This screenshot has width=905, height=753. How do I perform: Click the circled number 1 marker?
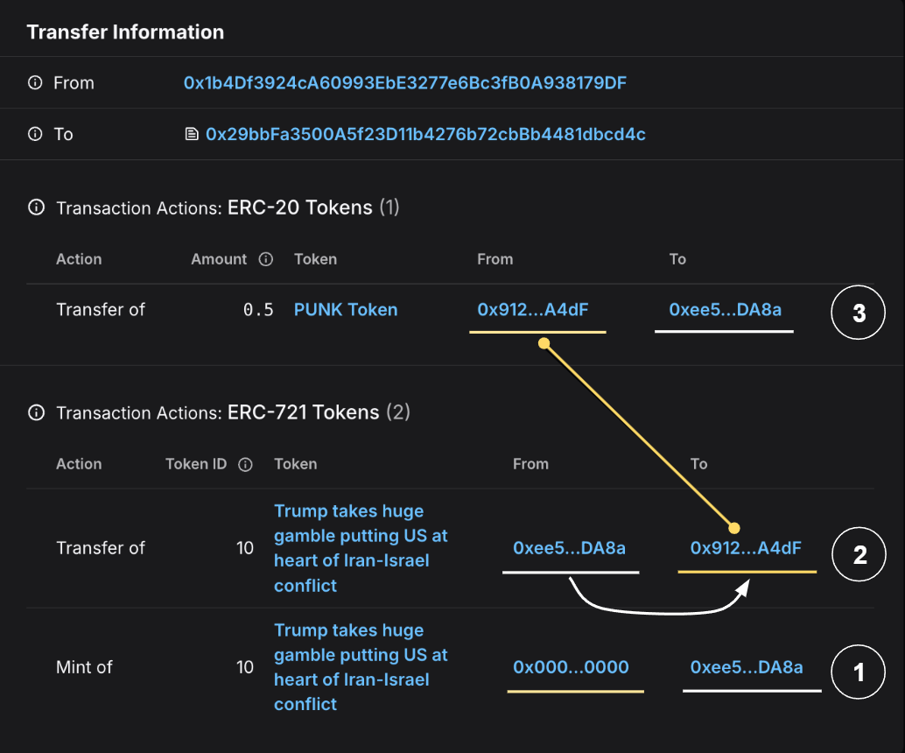[x=859, y=672]
